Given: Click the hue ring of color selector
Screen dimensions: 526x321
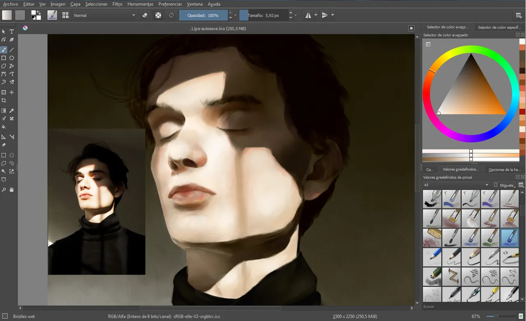Looking at the screenshot, I should click(x=471, y=50).
